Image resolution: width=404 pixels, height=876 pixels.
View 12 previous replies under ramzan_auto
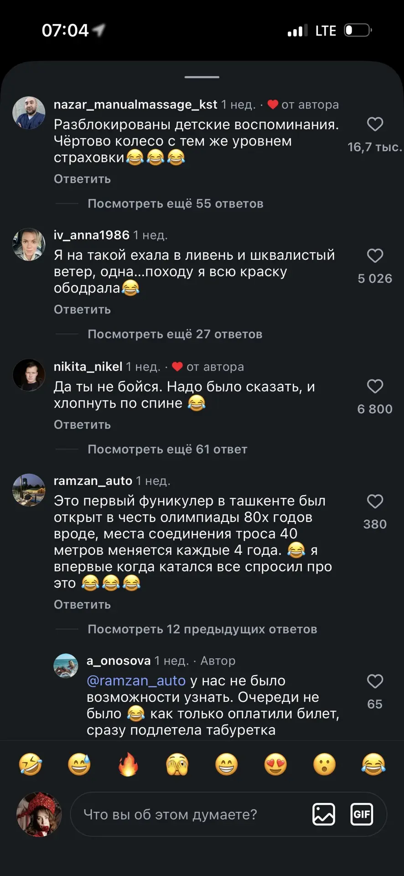[x=202, y=629]
